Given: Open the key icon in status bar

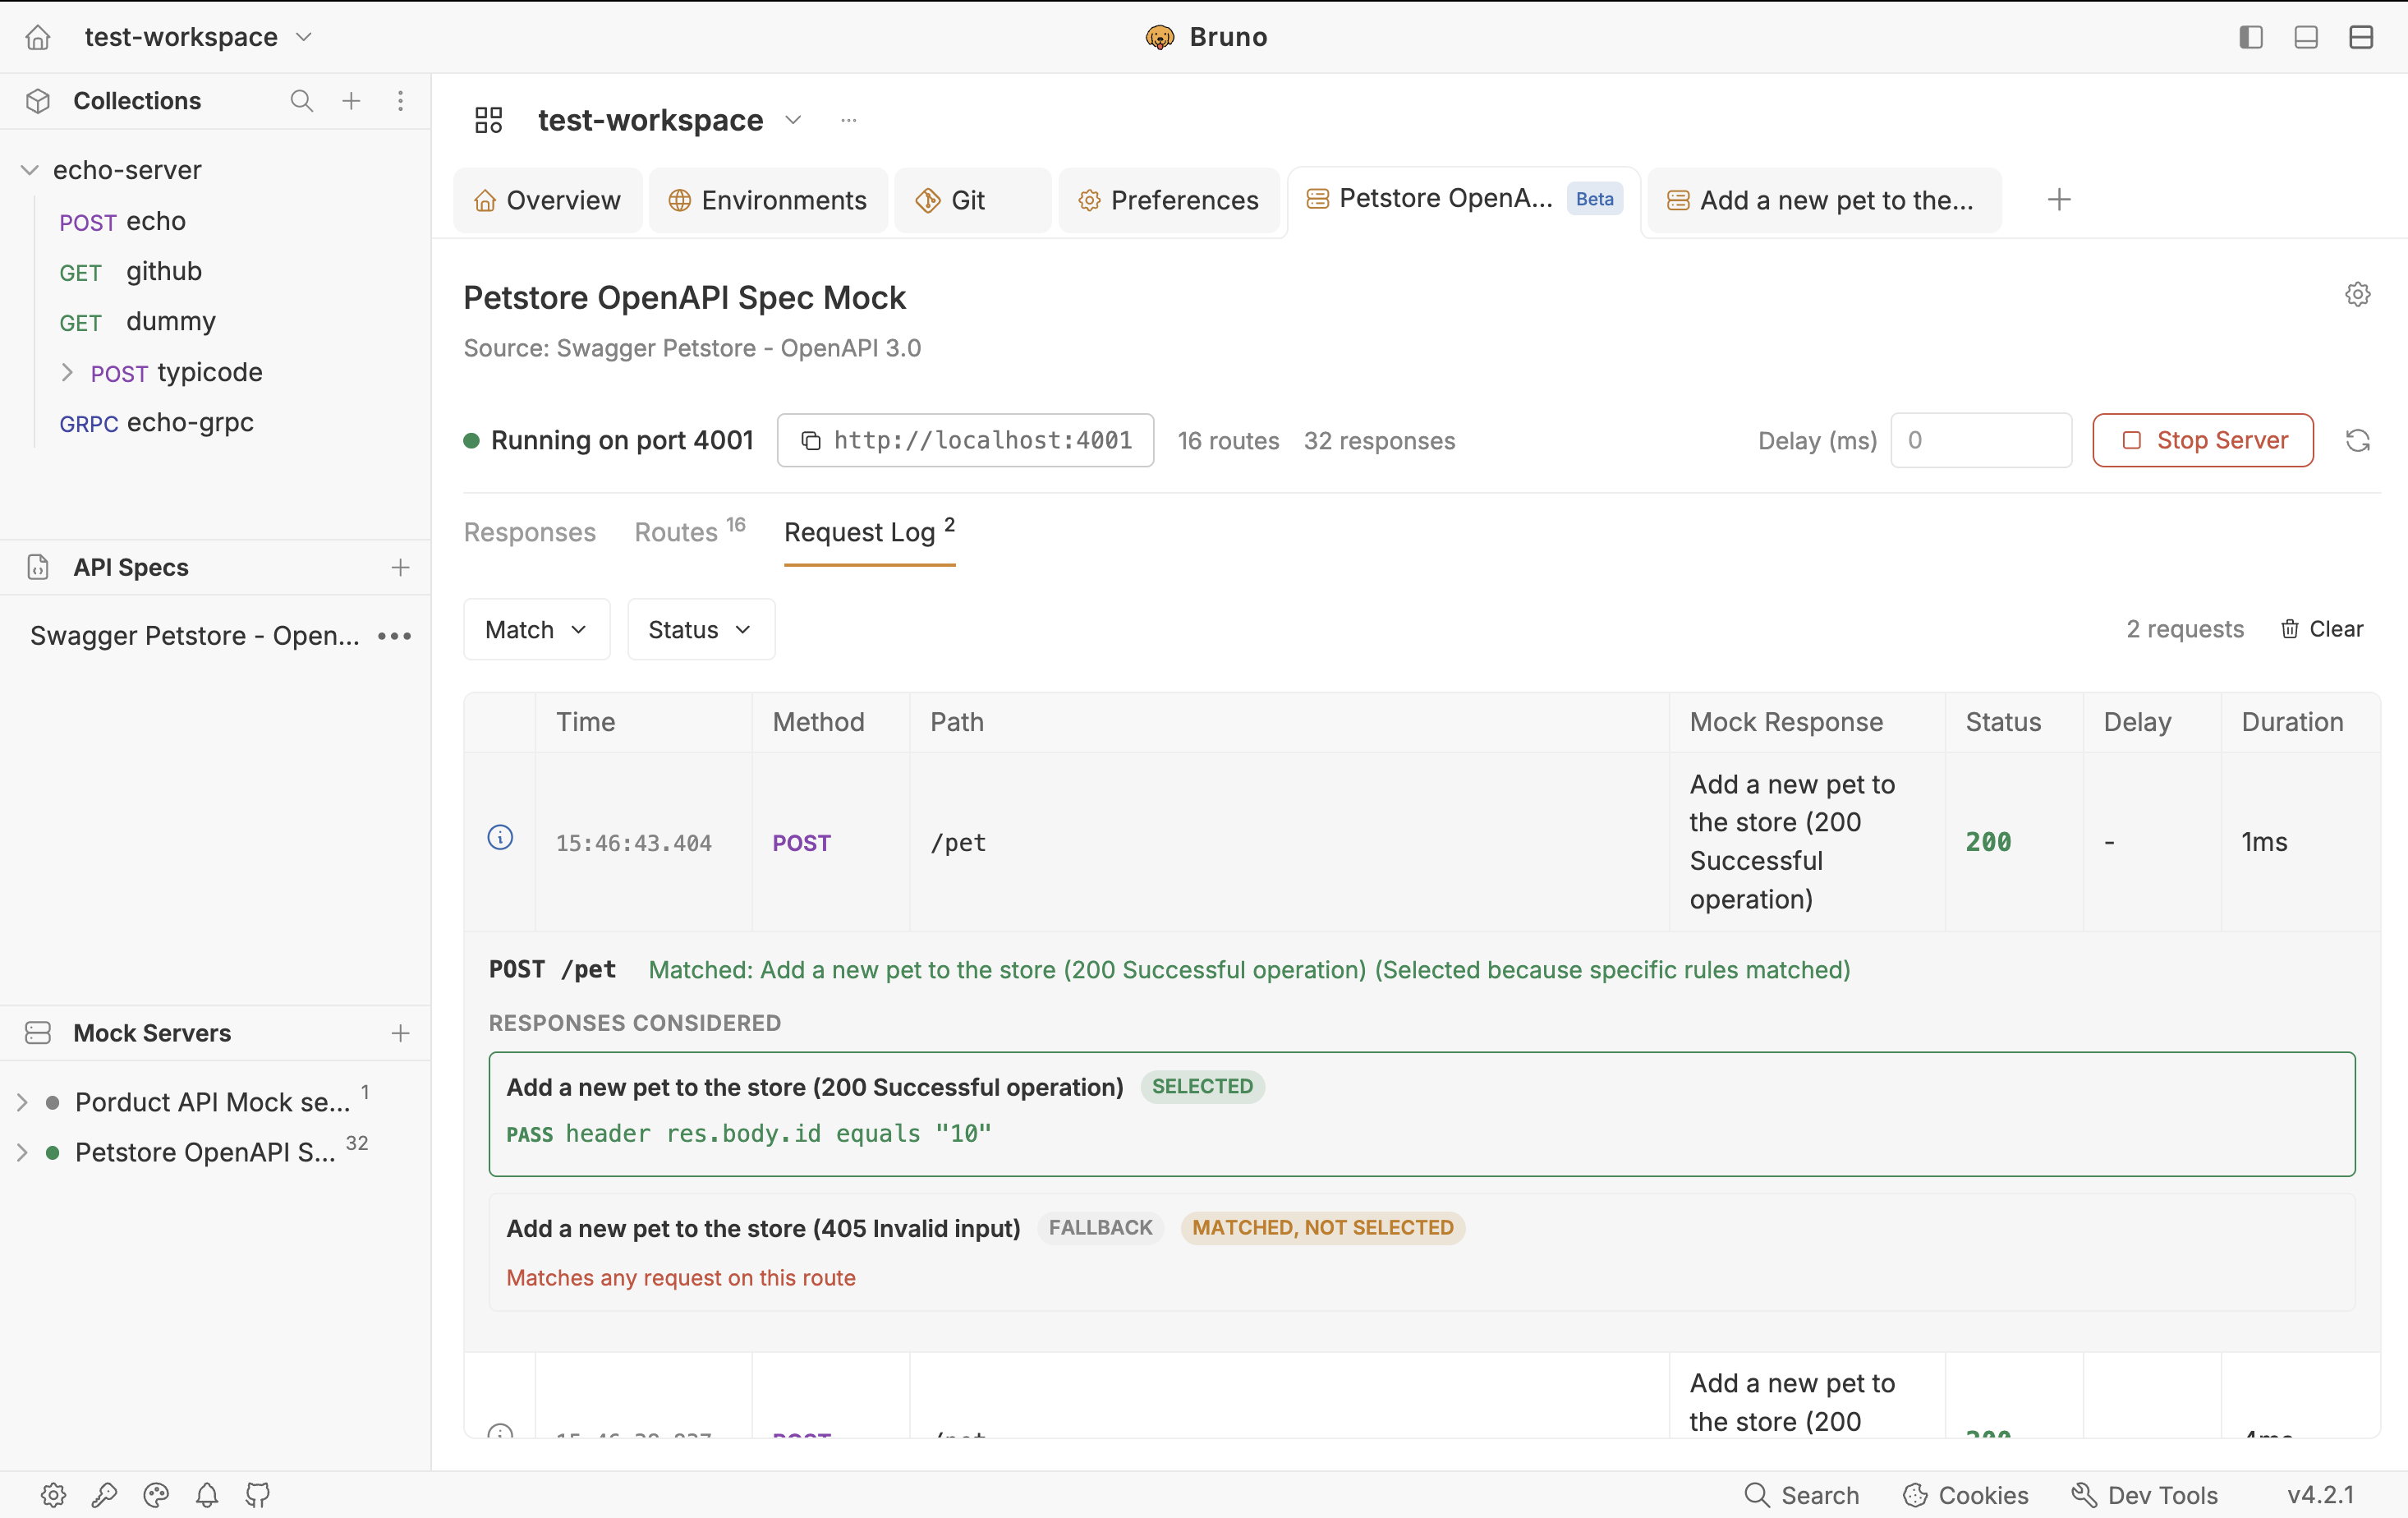Looking at the screenshot, I should 104,1495.
